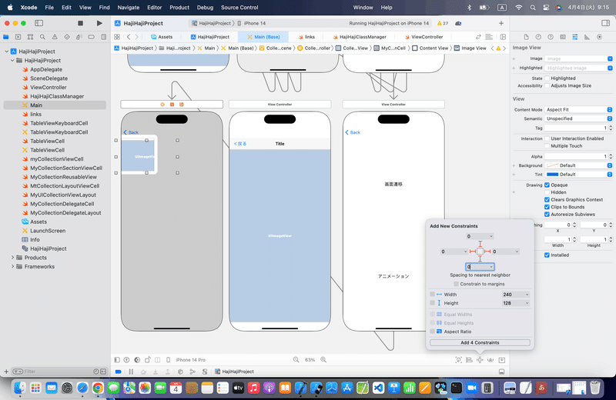Uncheck Autoresize Subviews

tap(547, 215)
